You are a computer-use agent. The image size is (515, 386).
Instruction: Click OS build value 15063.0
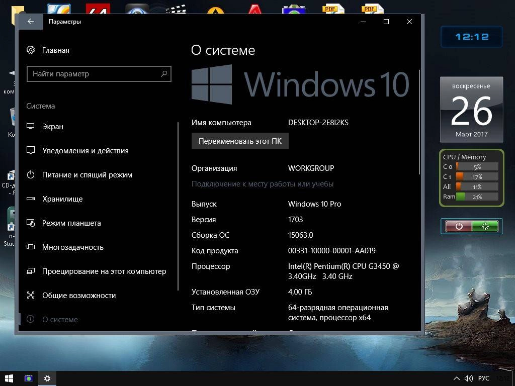tap(301, 235)
